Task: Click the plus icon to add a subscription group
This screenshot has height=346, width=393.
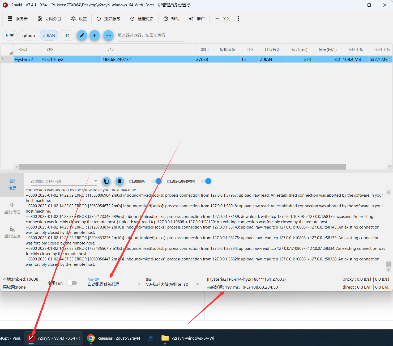Action: click(x=95, y=35)
